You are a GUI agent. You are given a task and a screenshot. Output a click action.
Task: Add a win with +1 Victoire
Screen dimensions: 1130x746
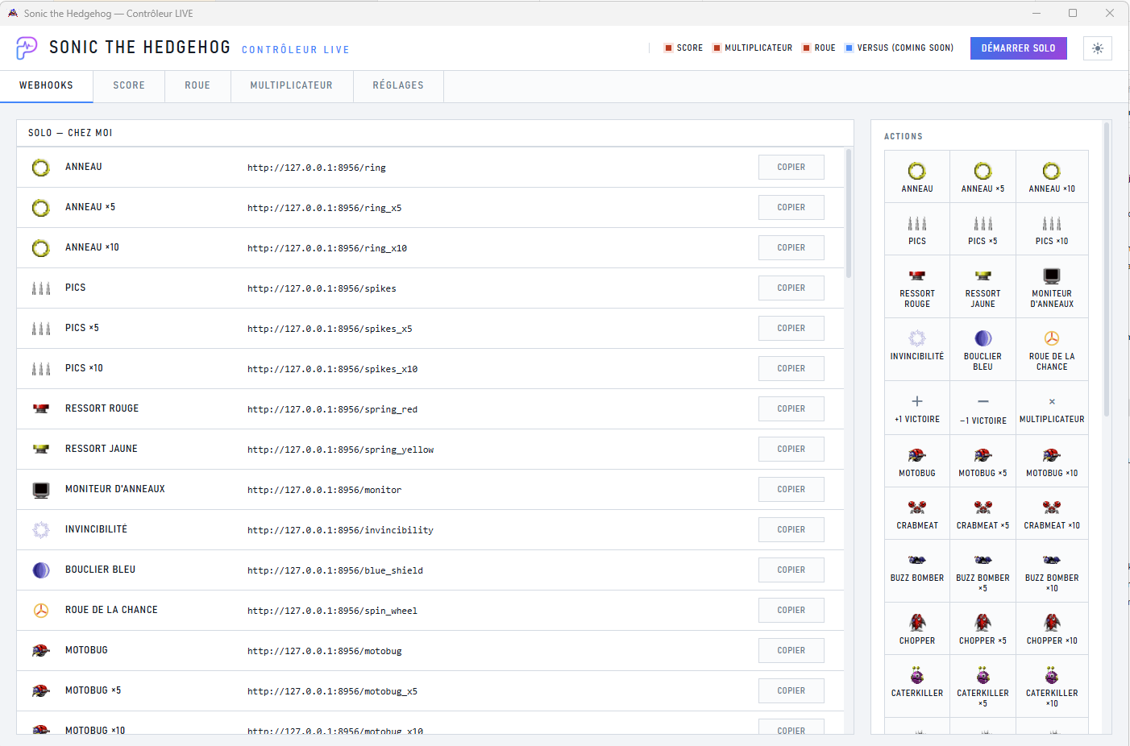[917, 408]
